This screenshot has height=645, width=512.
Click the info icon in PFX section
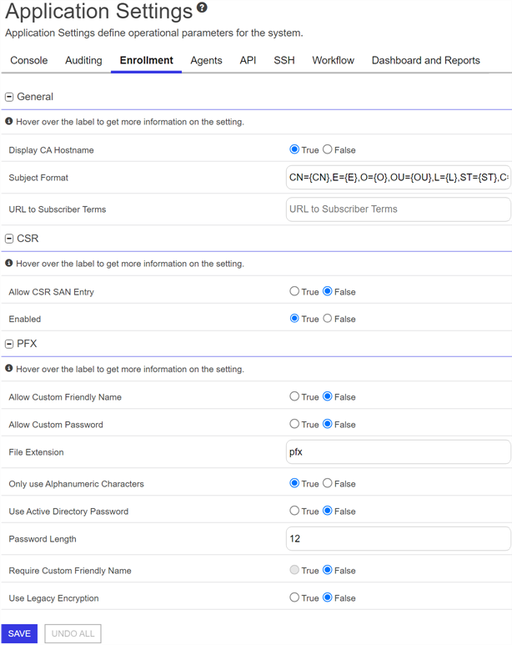coord(8,368)
